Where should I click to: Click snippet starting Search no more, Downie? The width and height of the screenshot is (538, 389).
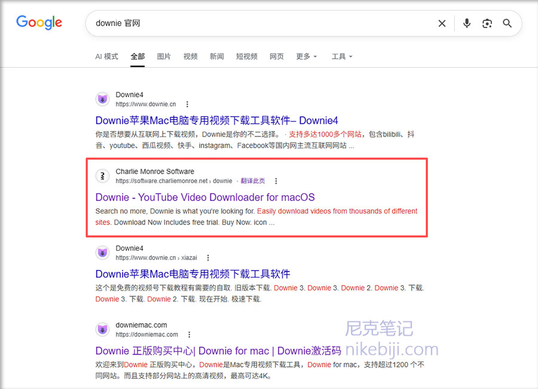(x=256, y=217)
